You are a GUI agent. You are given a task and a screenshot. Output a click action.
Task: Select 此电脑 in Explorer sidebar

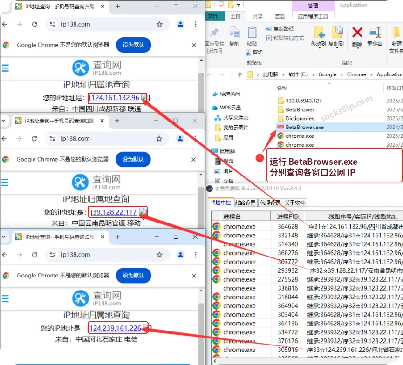[x=223, y=151]
